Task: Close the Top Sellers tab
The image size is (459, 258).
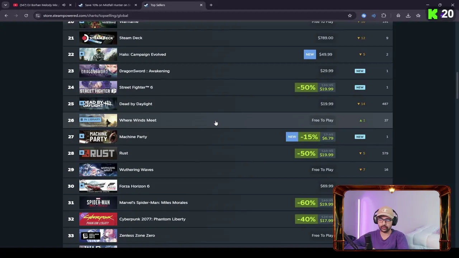Action: (x=201, y=5)
